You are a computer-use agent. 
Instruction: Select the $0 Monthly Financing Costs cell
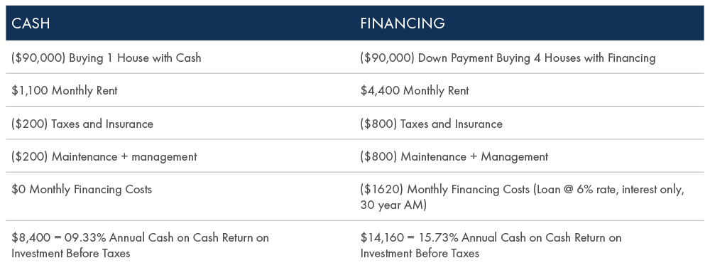(x=180, y=197)
